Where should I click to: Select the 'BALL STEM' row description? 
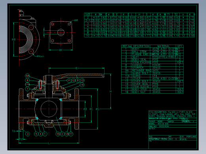139,52
